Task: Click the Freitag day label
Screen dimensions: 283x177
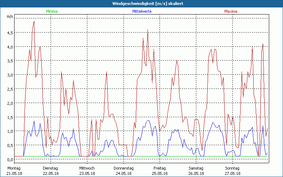Action: click(x=160, y=168)
